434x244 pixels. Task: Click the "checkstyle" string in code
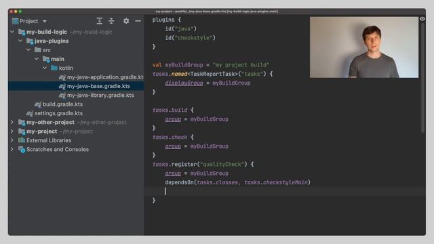pyautogui.click(x=195, y=38)
